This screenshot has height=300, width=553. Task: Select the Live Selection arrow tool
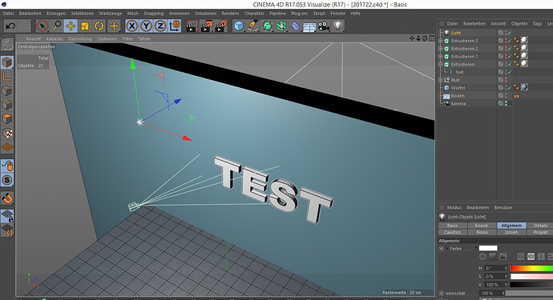(42, 26)
